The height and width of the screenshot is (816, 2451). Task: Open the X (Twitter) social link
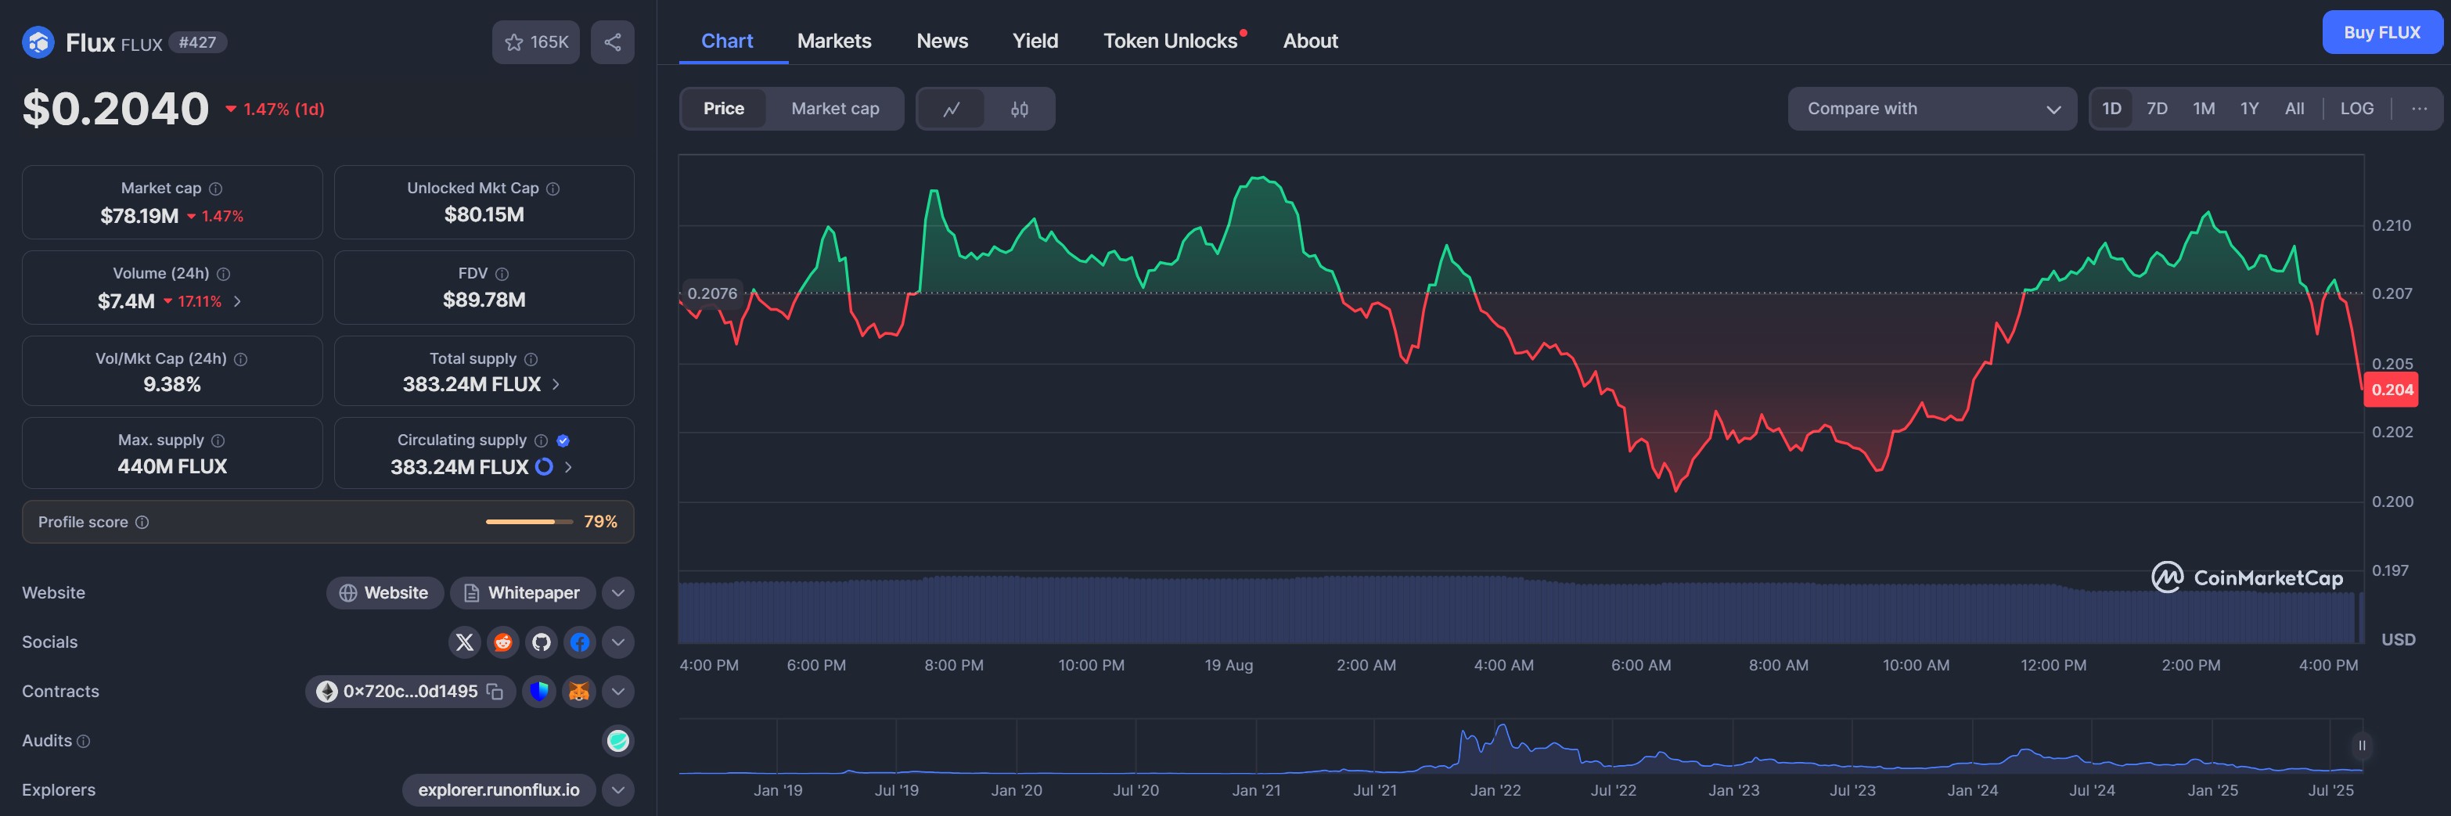click(464, 642)
